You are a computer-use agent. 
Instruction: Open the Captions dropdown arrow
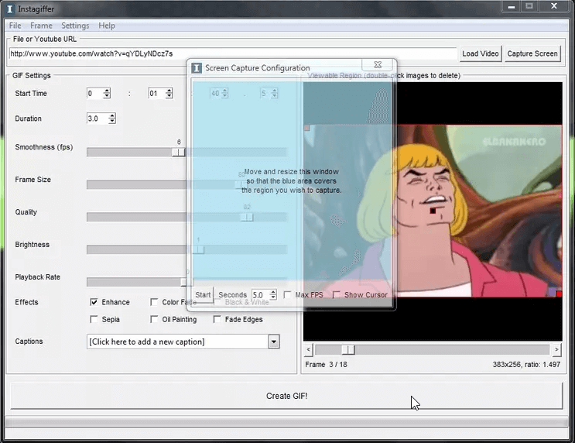273,342
